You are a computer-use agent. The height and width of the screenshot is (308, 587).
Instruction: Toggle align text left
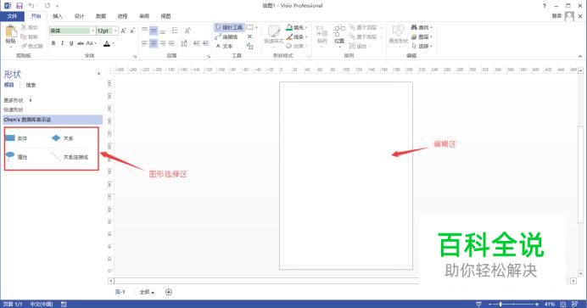[144, 43]
